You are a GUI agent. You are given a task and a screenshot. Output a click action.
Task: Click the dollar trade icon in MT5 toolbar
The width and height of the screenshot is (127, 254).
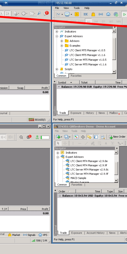coord(77,14)
